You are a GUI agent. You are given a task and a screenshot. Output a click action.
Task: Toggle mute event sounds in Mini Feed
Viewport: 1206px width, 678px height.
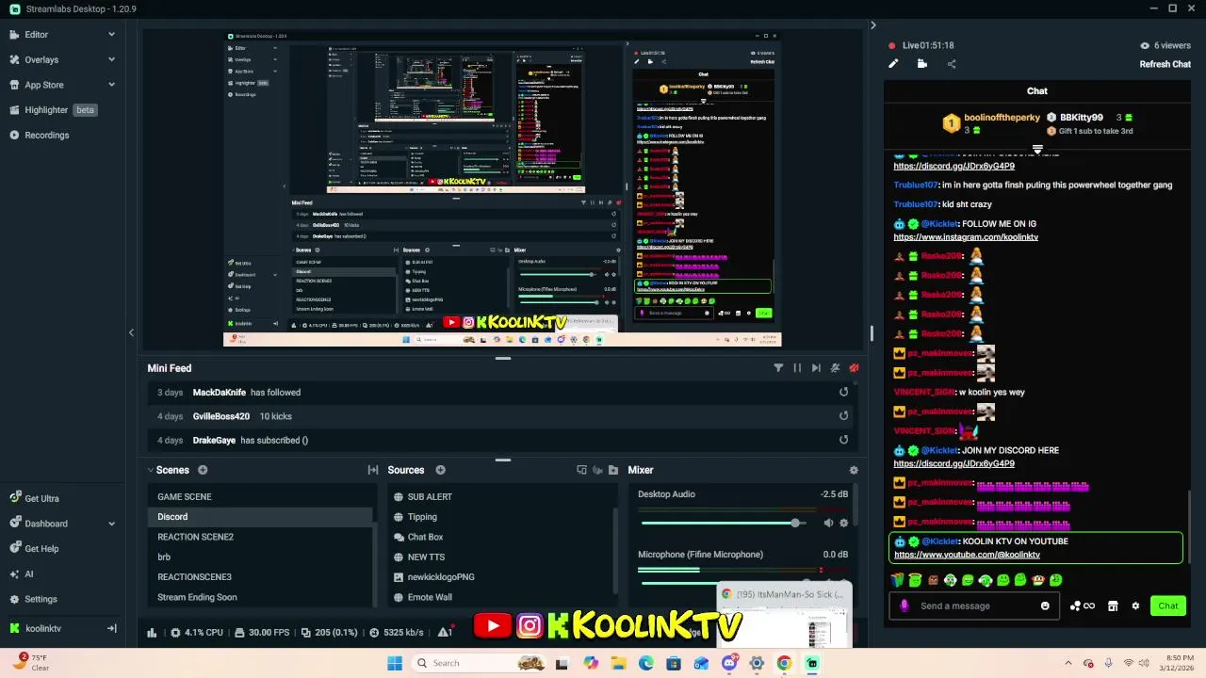pyautogui.click(x=835, y=368)
